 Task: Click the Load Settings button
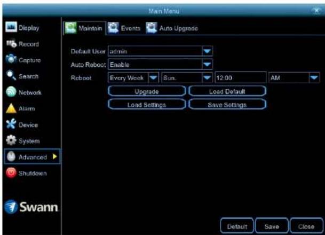pos(147,105)
